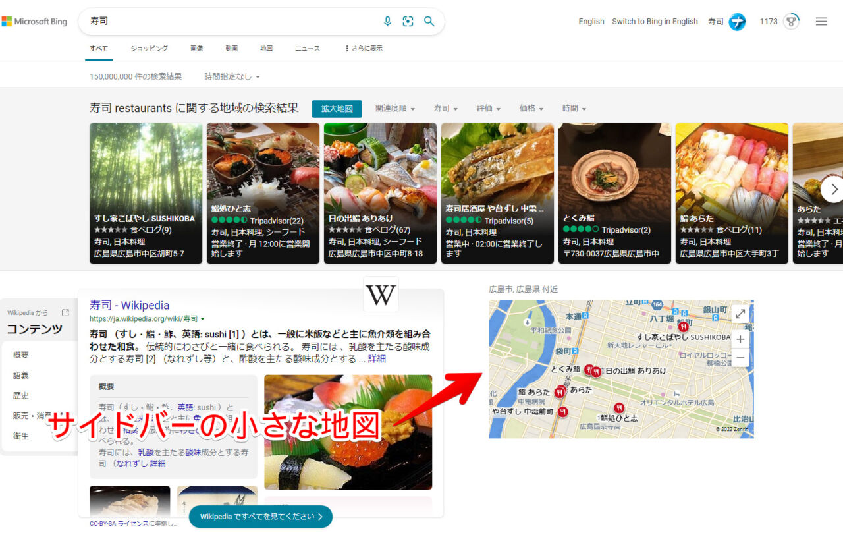
Task: Open the とくみ鮨 restaurant card
Action: tap(614, 193)
